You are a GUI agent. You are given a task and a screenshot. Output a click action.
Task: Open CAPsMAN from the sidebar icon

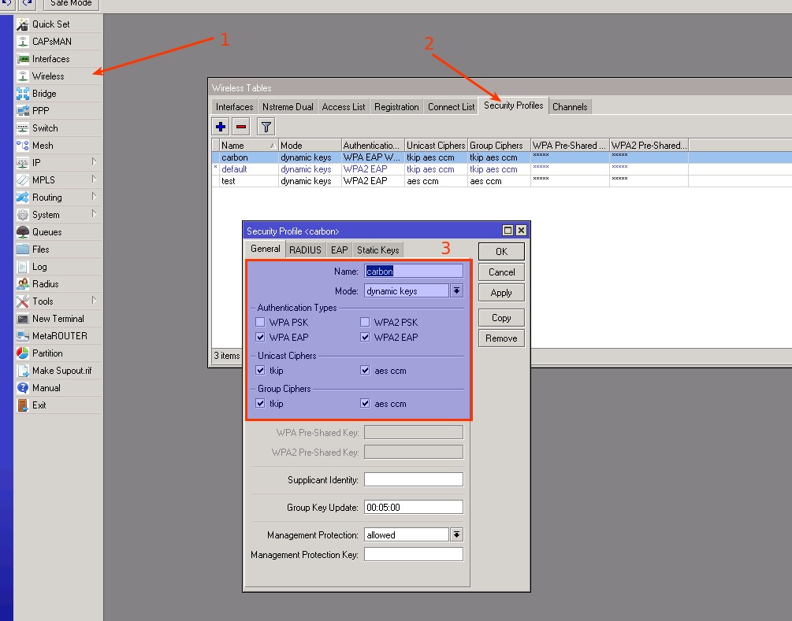pos(23,42)
